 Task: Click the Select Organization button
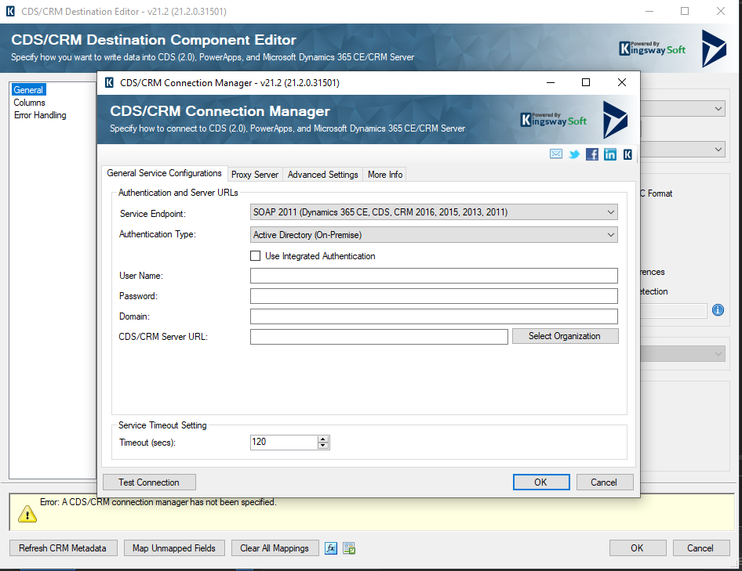click(x=565, y=336)
